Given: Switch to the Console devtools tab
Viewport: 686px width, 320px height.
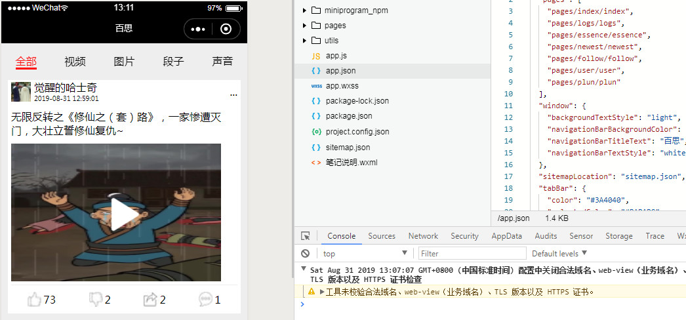Looking at the screenshot, I should coord(341,236).
